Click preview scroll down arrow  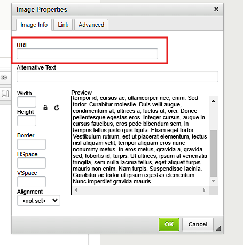(x=213, y=181)
